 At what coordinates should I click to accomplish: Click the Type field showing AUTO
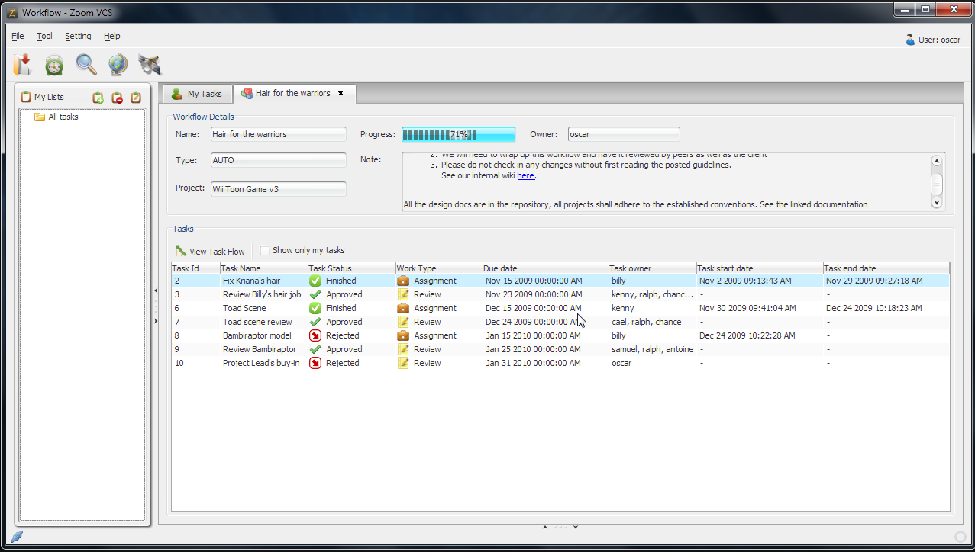[x=279, y=160]
